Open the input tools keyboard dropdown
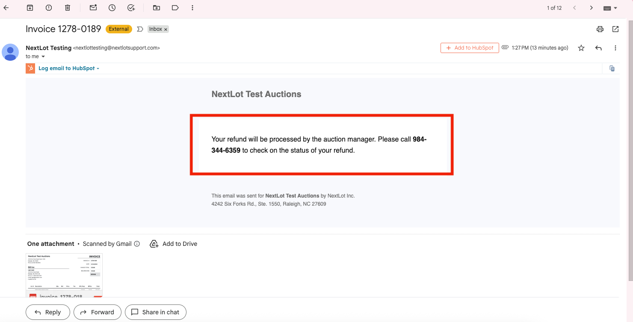Image resolution: width=633 pixels, height=322 pixels. point(610,8)
